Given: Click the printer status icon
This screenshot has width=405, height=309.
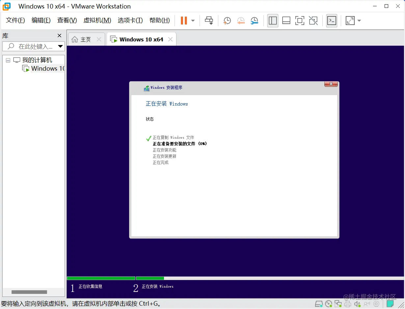Looking at the screenshot, I should [348, 304].
